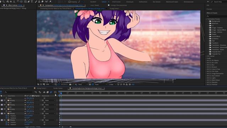This screenshot has height=128, width=227.
Task: Select the BCC11 Lights category
Action: point(211,78)
